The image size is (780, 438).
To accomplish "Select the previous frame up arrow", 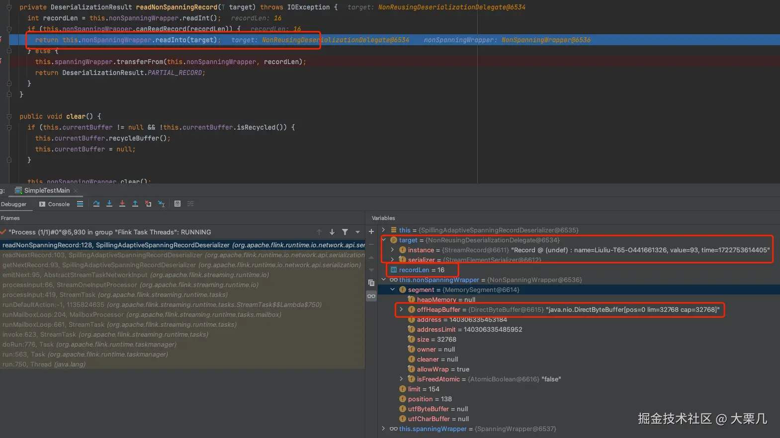I will 319,232.
